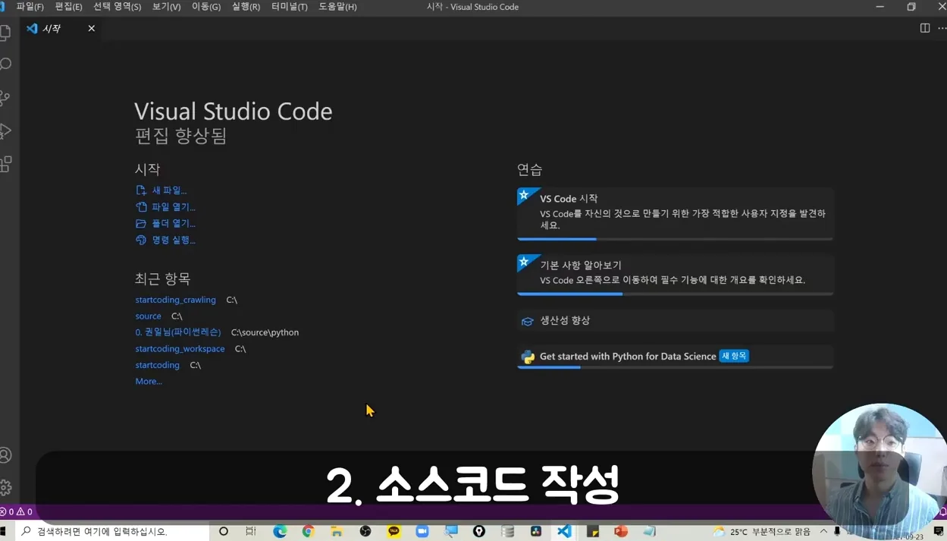Open the 생산성 향상 walkthrough
This screenshot has width=947, height=541.
[x=675, y=320]
